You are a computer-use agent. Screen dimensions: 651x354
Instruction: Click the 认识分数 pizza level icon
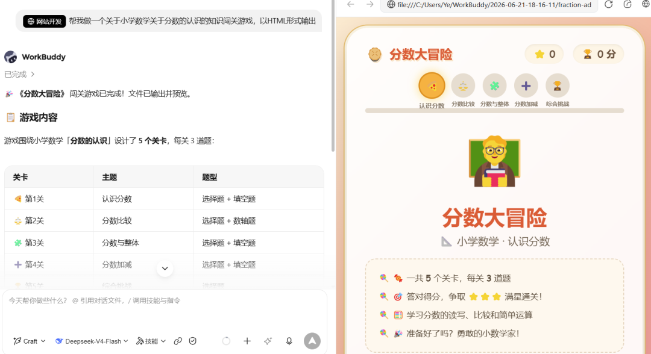pyautogui.click(x=432, y=86)
